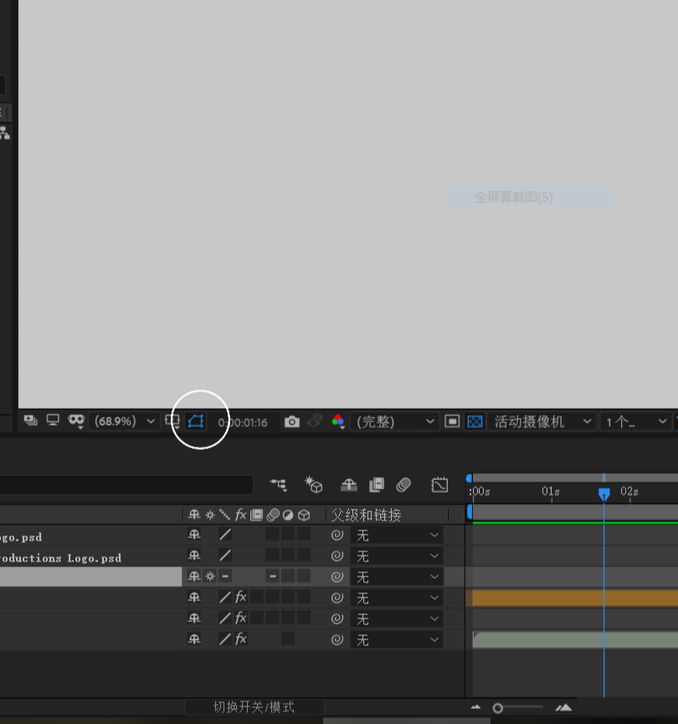This screenshot has height=724, width=678.
Task: Toggle motion blur for the composition
Action: click(x=404, y=484)
